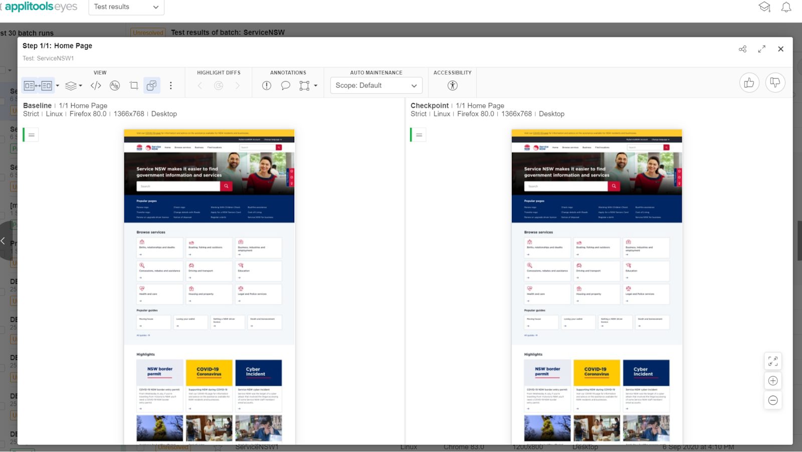Click the zoom in plus button
Screen dimensions: 802x452
(772, 381)
